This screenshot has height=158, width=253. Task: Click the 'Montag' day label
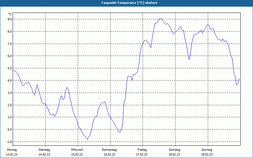coord(12,150)
